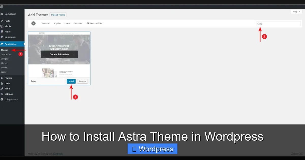The height and width of the screenshot is (160, 305).
Task: Switch to the Favorites tab
Action: tap(78, 23)
